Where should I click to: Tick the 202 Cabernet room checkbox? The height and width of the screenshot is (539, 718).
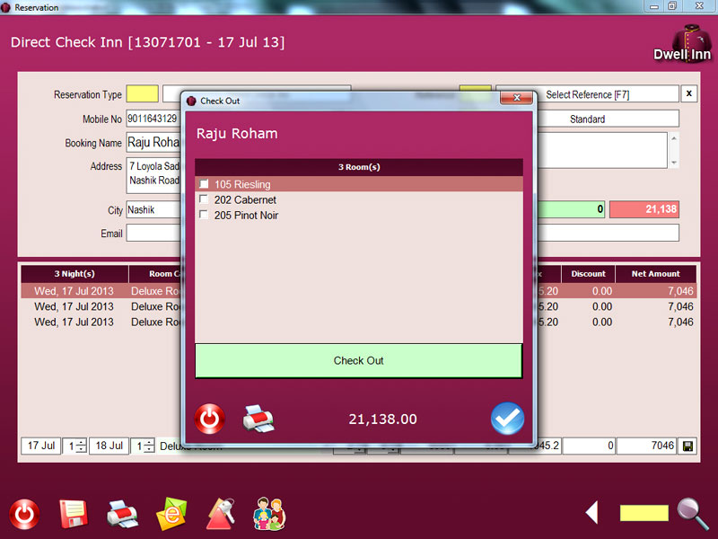[x=204, y=199]
